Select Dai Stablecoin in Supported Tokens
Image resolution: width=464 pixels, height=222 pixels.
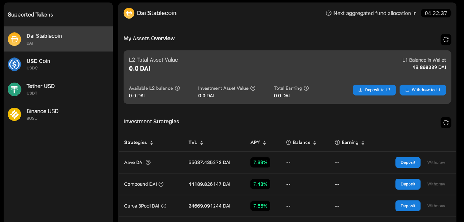(x=58, y=39)
